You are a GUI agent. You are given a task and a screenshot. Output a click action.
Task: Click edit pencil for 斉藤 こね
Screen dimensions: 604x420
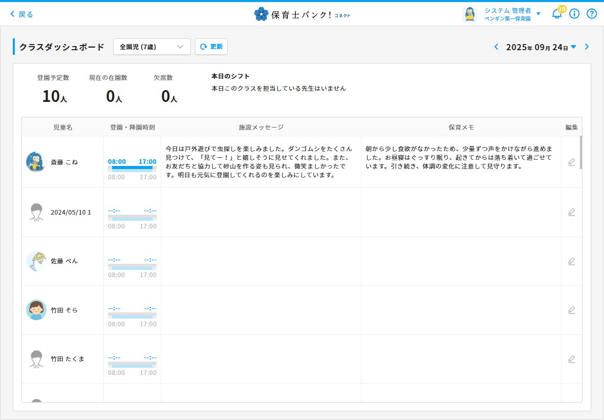pos(571,162)
